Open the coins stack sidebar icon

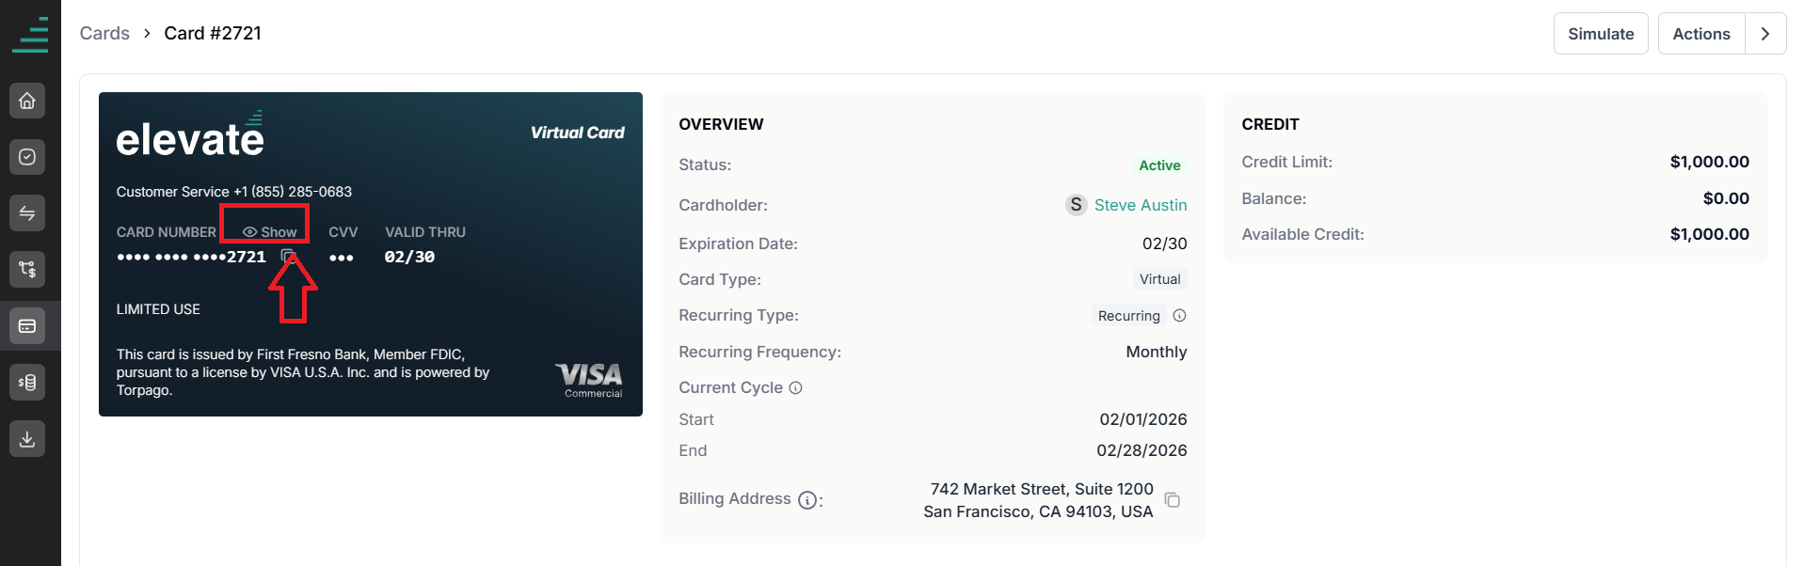[27, 383]
